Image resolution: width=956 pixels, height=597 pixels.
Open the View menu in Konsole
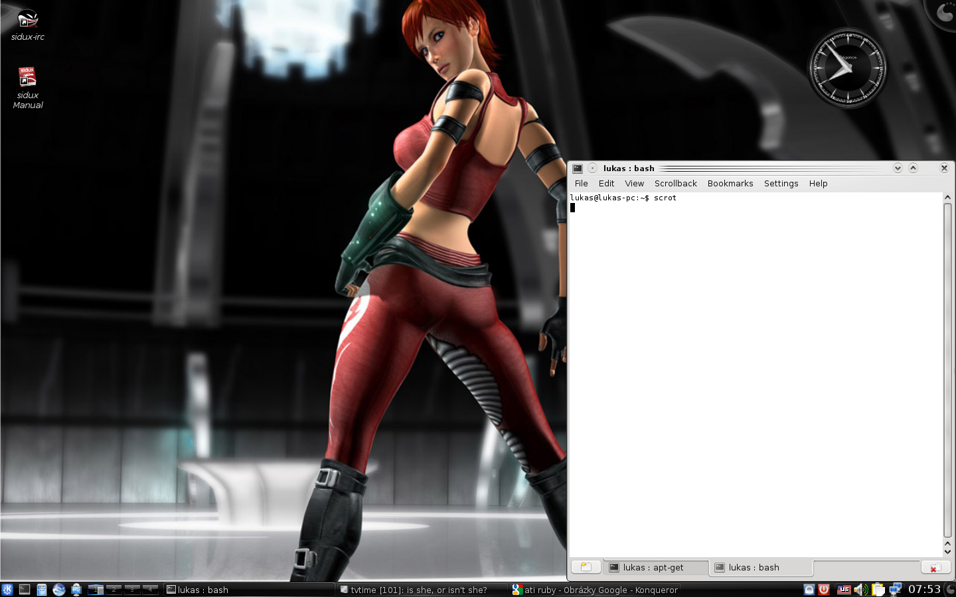point(634,184)
